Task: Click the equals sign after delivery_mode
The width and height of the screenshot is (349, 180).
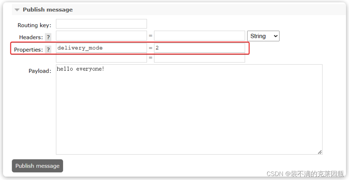Action: coord(150,48)
